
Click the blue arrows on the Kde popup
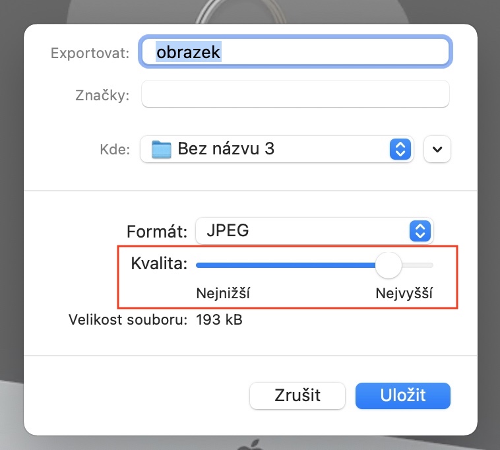click(400, 149)
